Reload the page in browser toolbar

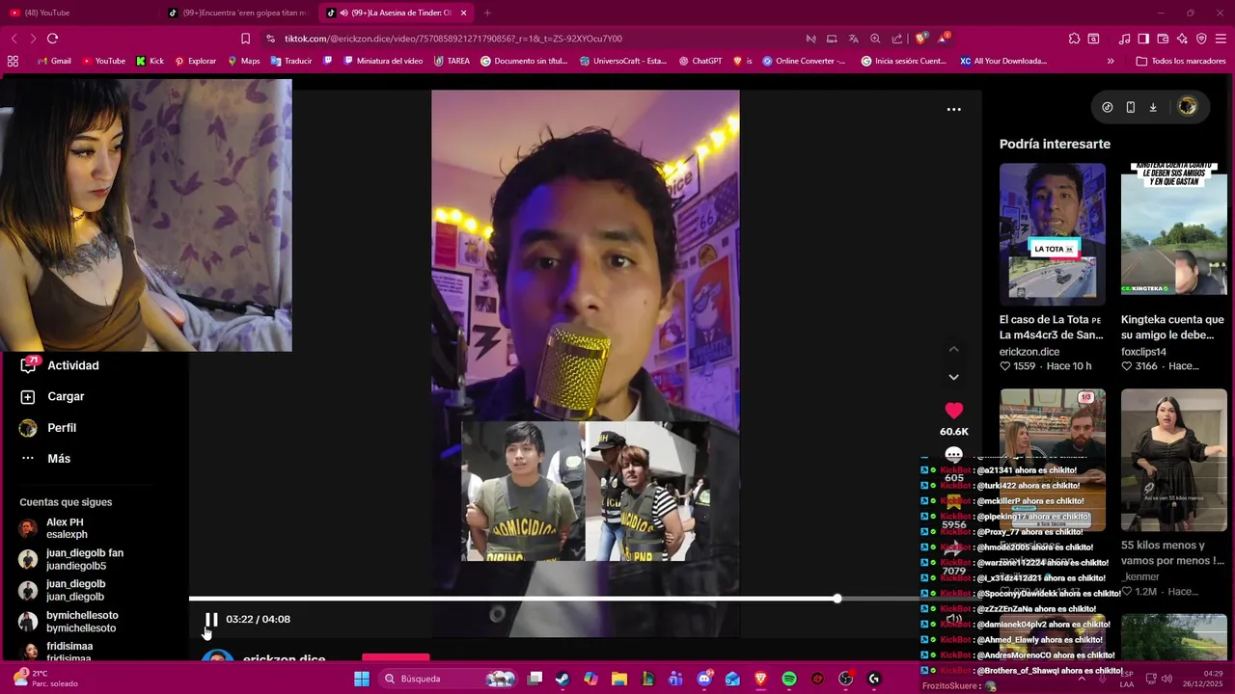tap(52, 39)
